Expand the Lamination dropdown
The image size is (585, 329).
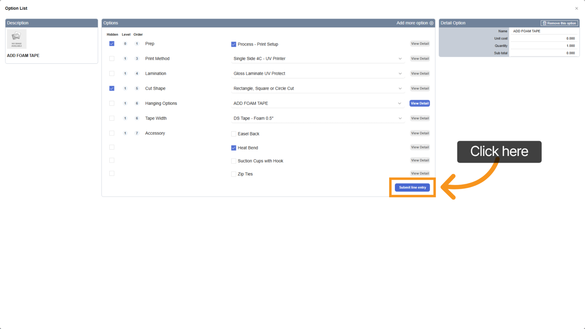coord(318,73)
